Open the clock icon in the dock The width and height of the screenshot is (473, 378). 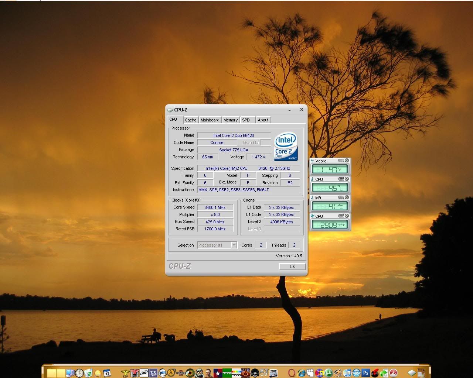(x=79, y=373)
